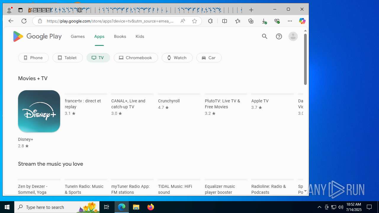Open Microsoft Edge from taskbar
The image size is (379, 213).
click(x=122, y=207)
